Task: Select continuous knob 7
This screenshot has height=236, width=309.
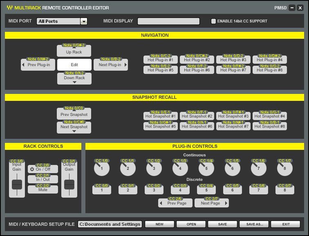Action: (x=259, y=168)
